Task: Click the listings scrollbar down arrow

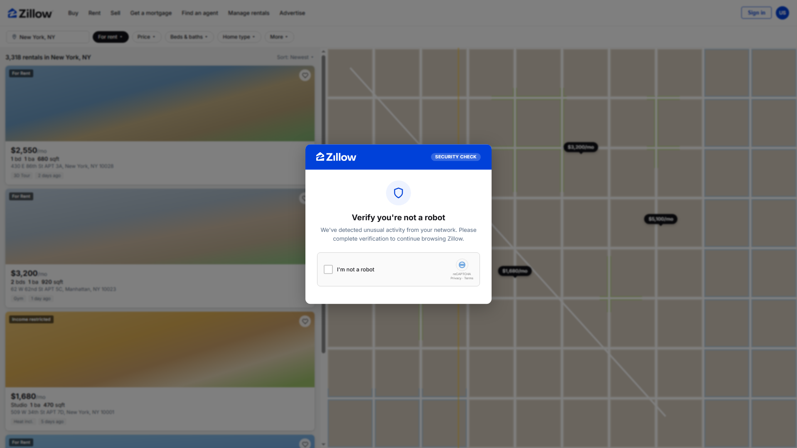Action: (x=323, y=444)
